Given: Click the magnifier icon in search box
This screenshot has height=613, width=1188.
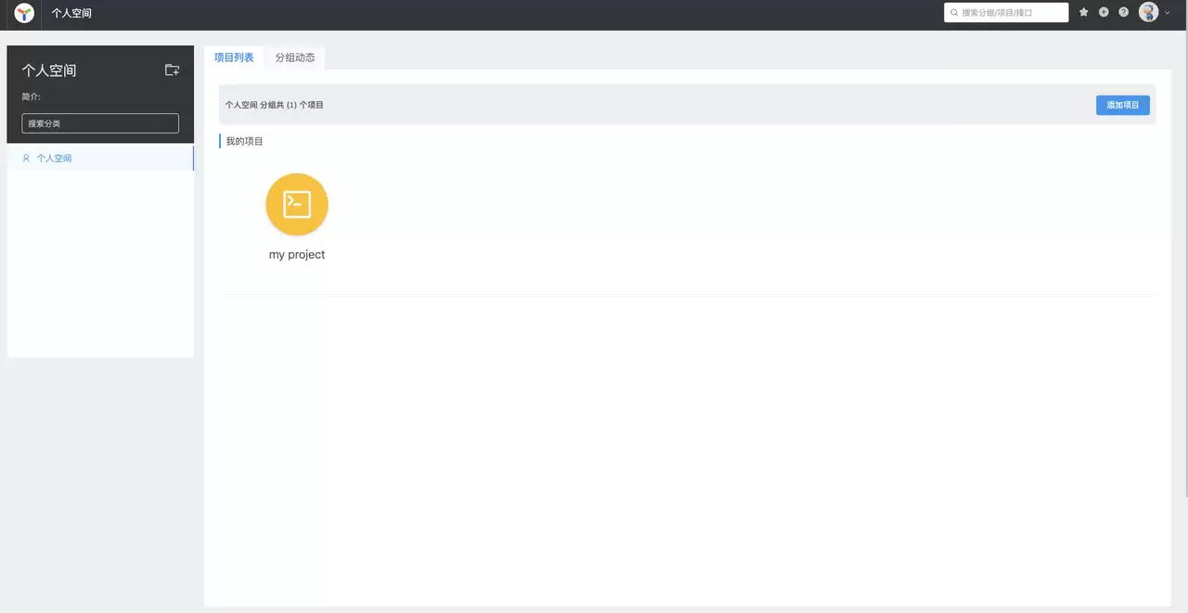Looking at the screenshot, I should [x=954, y=13].
